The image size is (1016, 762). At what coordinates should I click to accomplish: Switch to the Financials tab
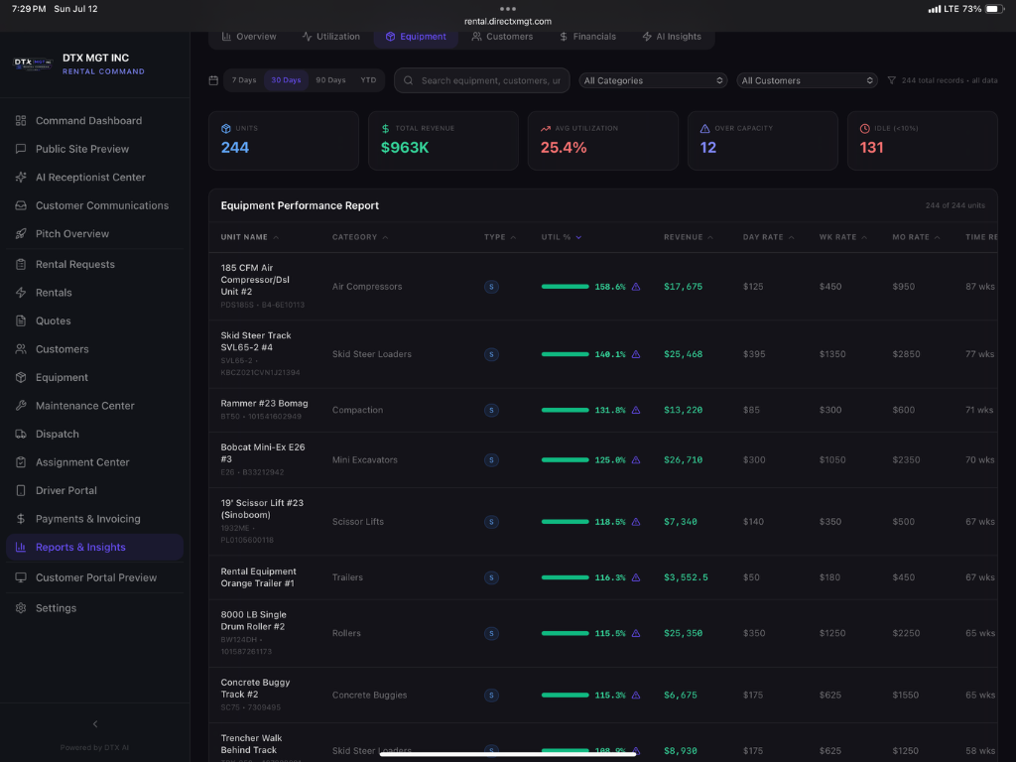coord(587,37)
